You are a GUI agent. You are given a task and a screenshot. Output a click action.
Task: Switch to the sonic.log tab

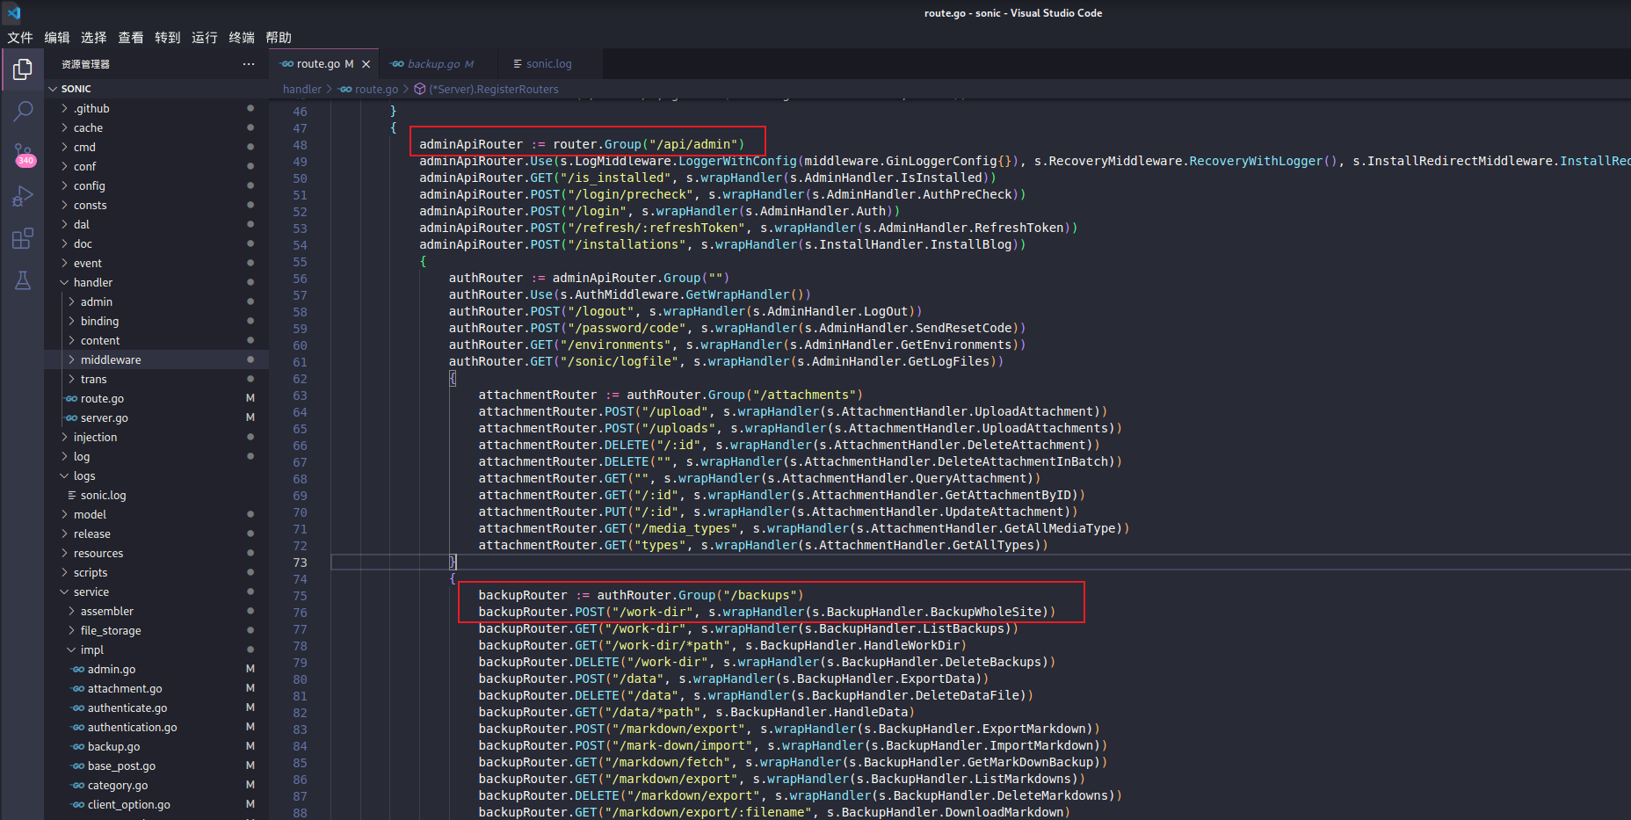(548, 64)
